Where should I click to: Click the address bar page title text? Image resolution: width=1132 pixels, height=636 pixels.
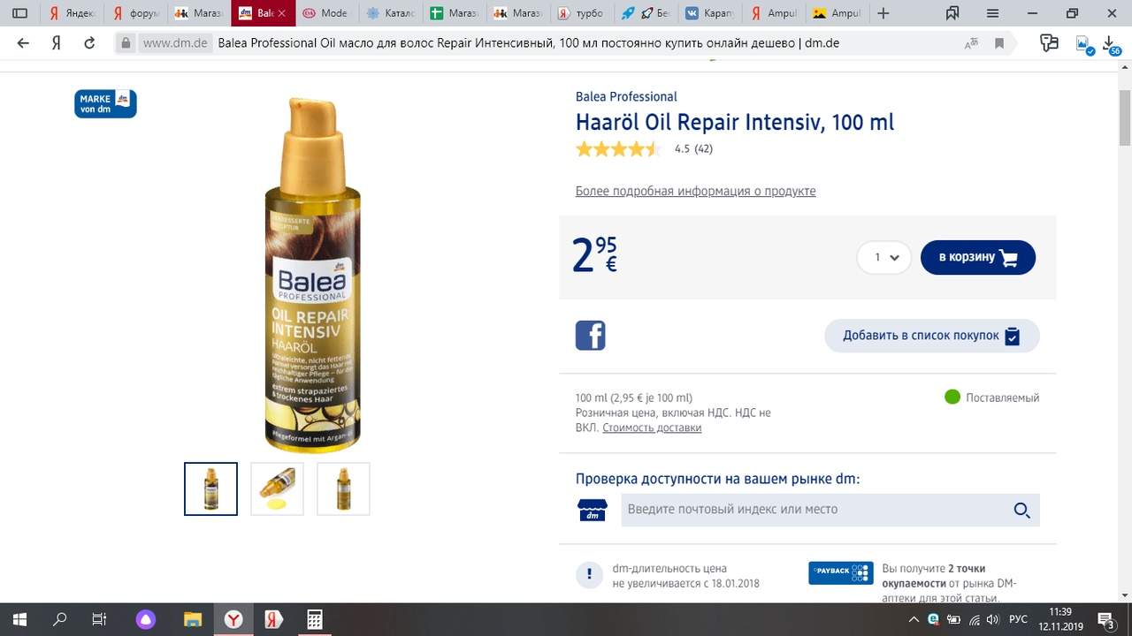click(528, 42)
